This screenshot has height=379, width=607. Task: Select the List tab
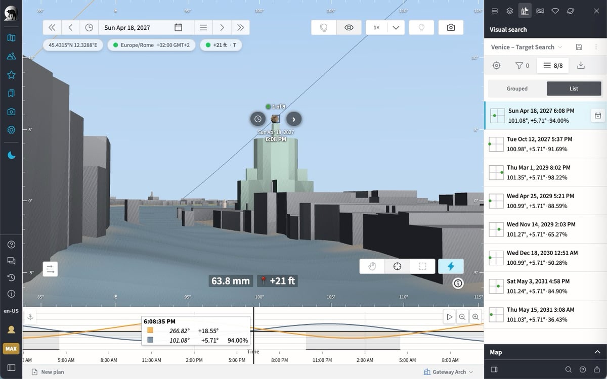[574, 88]
